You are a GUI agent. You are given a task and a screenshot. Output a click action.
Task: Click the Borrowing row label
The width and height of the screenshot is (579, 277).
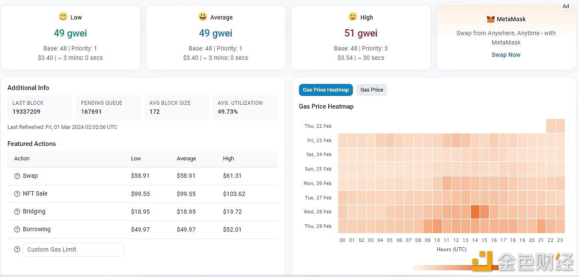pyautogui.click(x=36, y=229)
